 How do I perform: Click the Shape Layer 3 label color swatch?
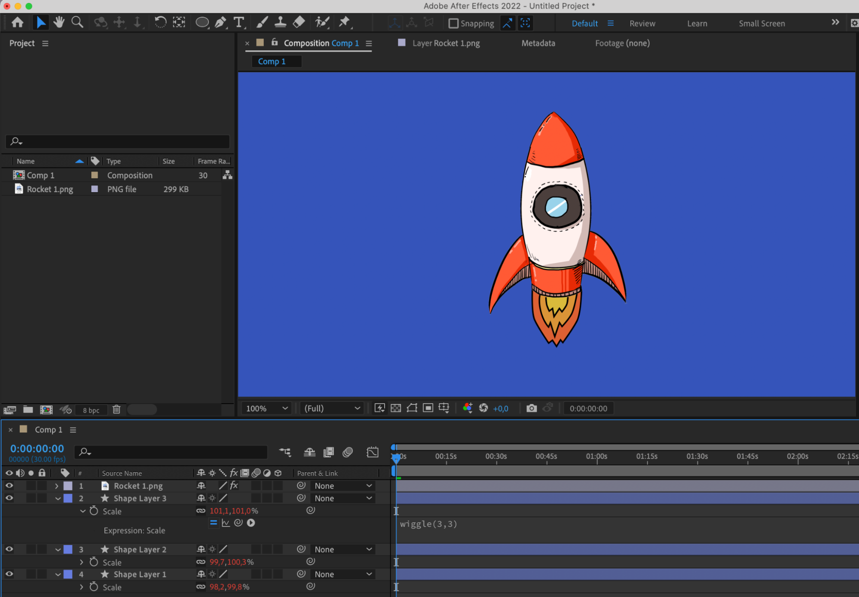pos(68,499)
